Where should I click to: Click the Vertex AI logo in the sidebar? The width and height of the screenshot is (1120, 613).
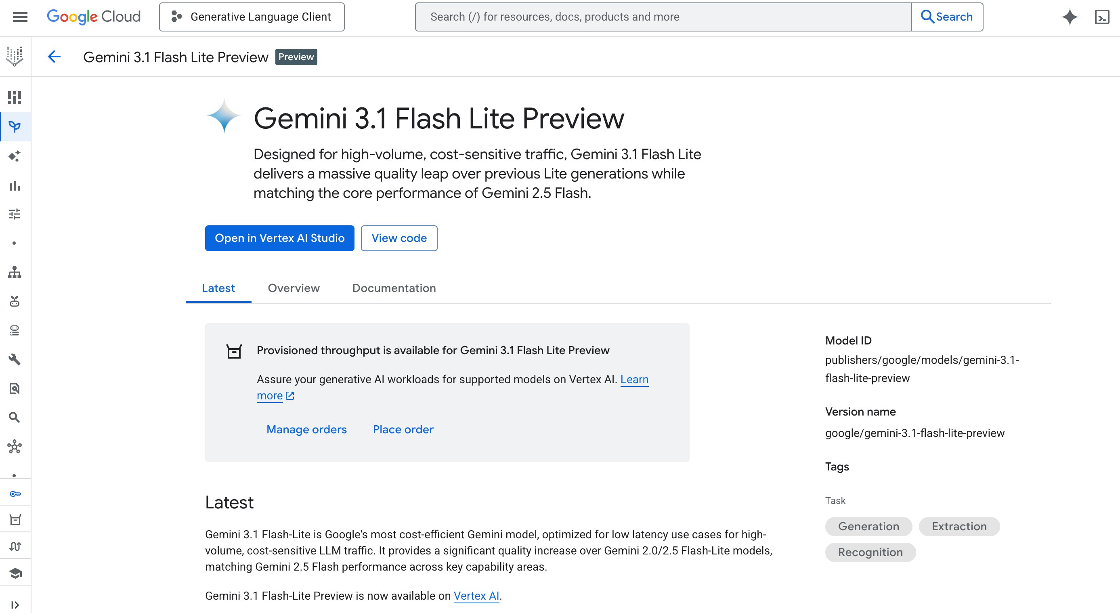[15, 57]
